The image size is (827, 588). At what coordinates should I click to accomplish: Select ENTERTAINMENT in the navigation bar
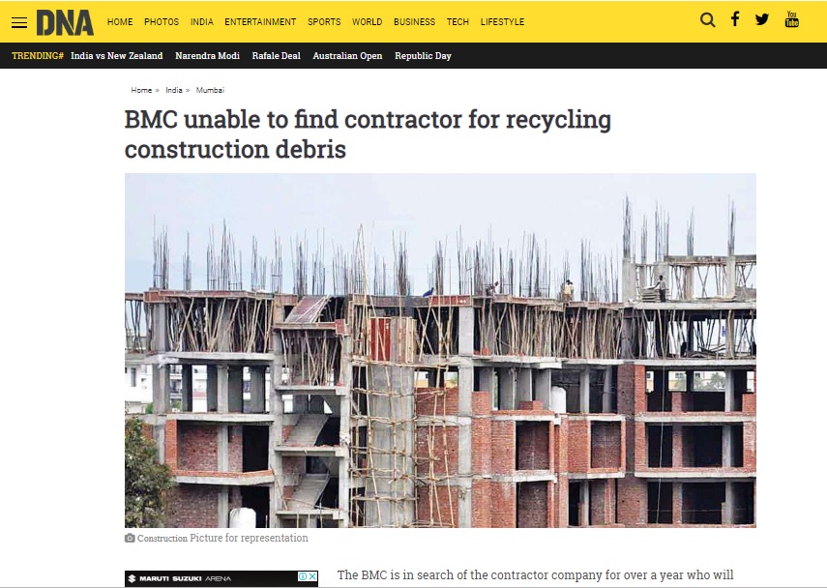pyautogui.click(x=260, y=22)
